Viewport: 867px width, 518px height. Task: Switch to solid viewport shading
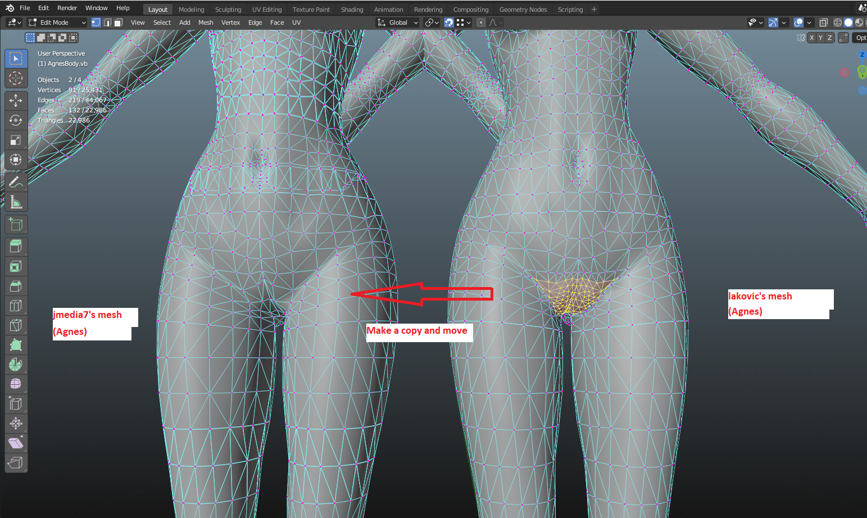click(848, 22)
